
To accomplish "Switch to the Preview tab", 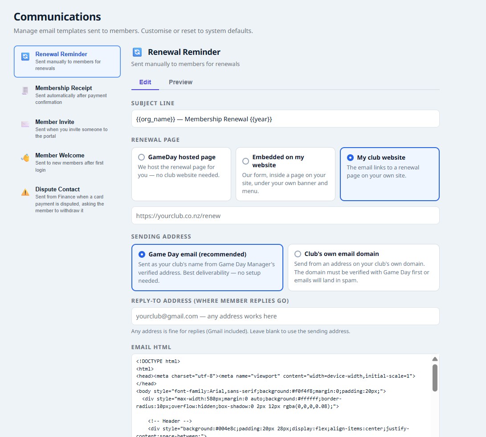I will (x=180, y=82).
